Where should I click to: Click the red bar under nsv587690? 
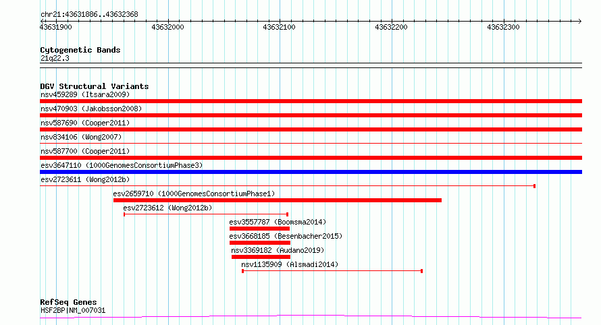click(x=311, y=129)
